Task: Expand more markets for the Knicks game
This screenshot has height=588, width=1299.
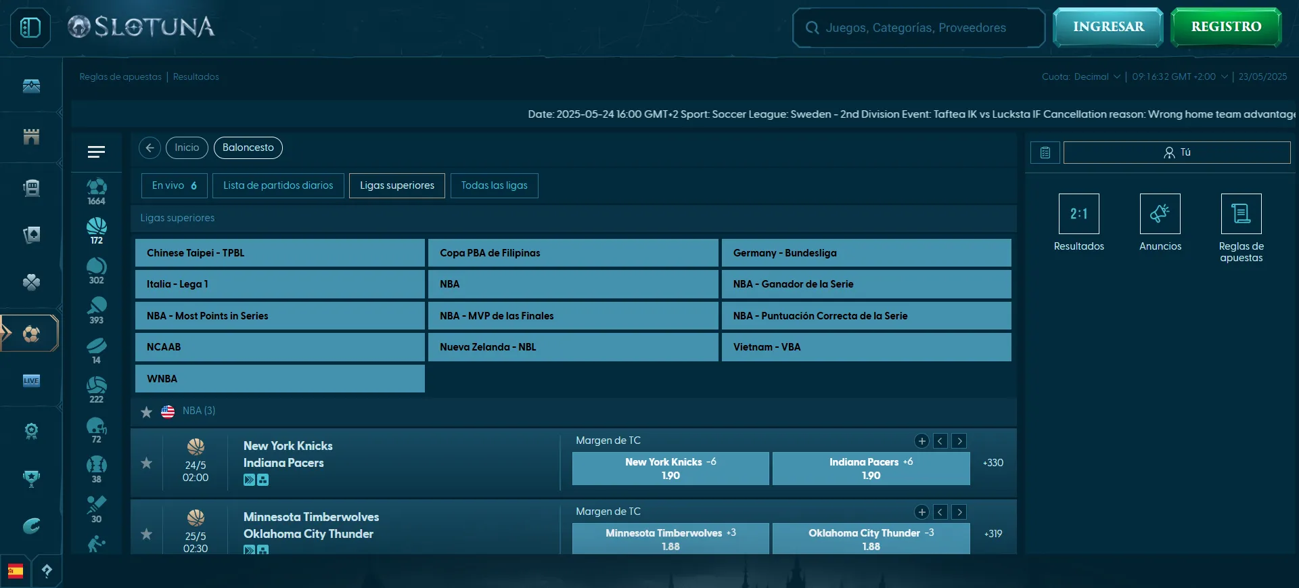Action: coord(921,441)
